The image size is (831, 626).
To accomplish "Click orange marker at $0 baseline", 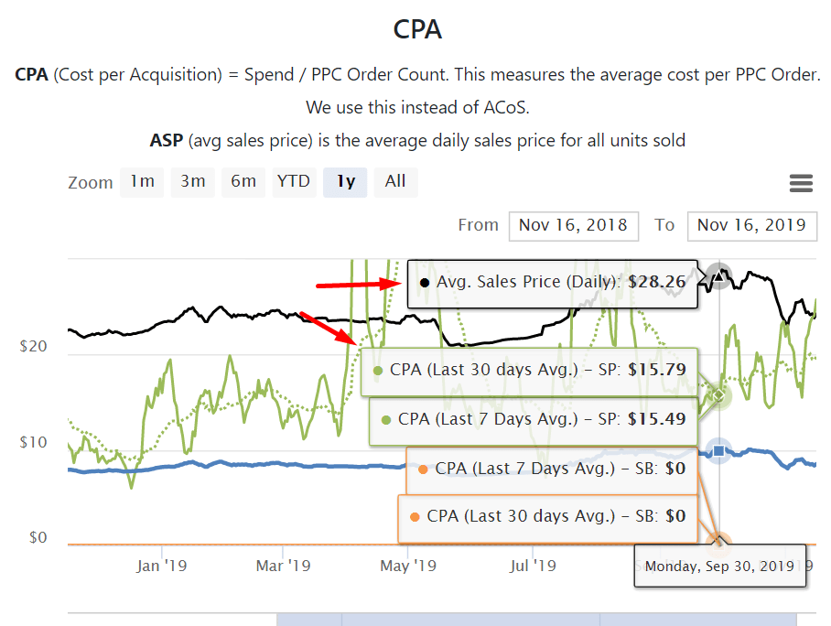I will (x=720, y=542).
